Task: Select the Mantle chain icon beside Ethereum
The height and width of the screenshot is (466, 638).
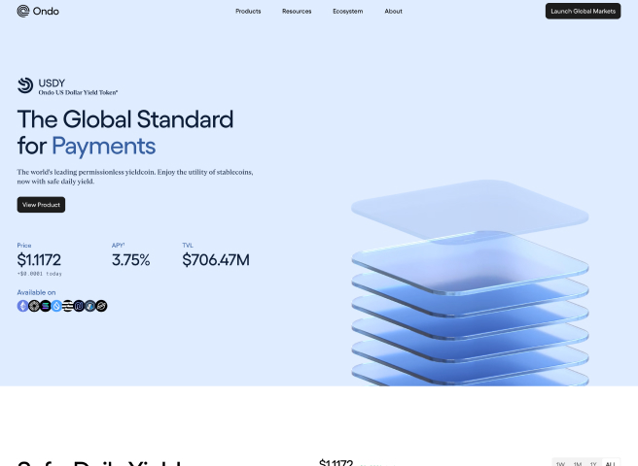Action: tap(34, 306)
